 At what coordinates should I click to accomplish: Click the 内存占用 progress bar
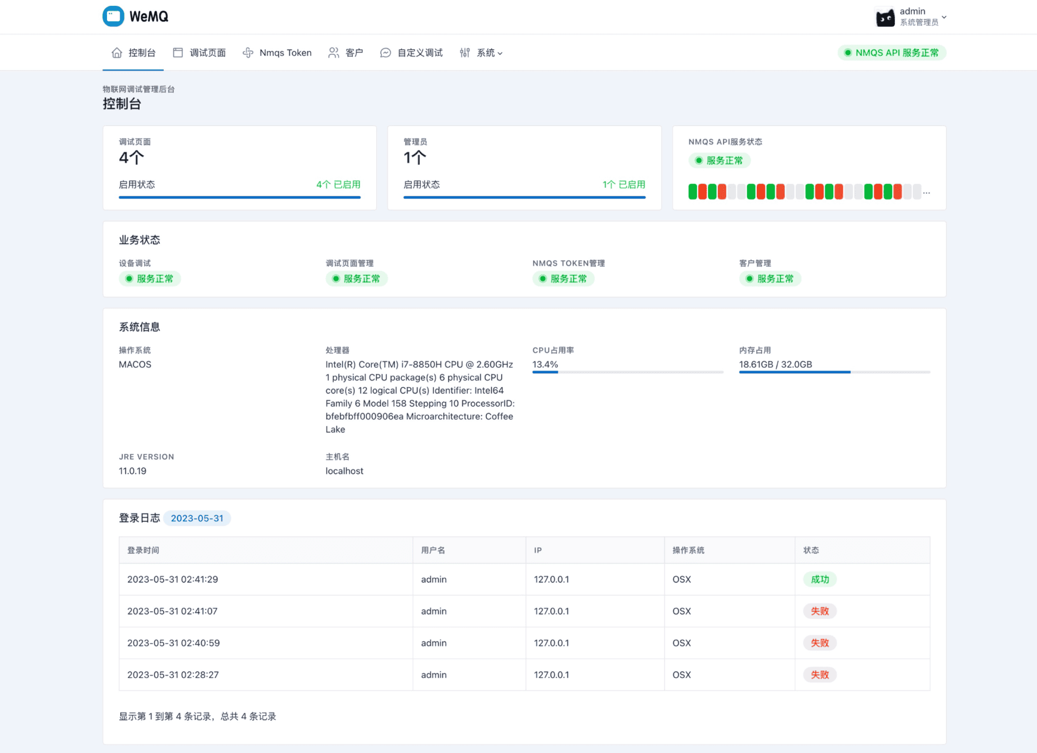pyautogui.click(x=834, y=372)
